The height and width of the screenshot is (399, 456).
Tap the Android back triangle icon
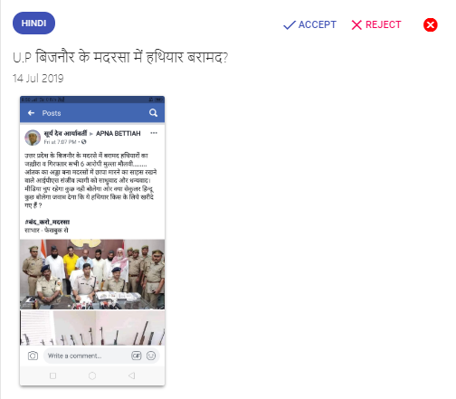click(131, 375)
